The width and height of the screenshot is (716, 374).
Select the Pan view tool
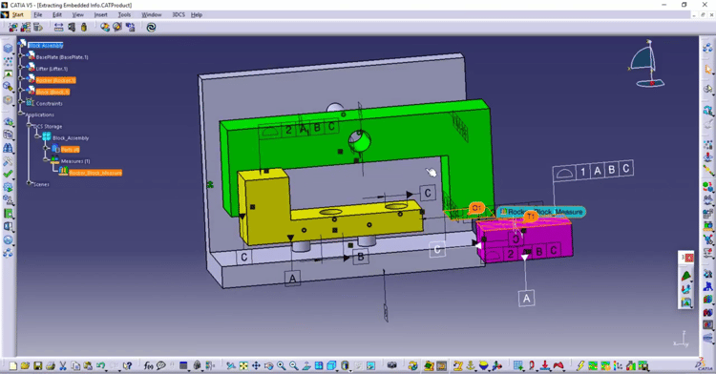[x=256, y=365]
